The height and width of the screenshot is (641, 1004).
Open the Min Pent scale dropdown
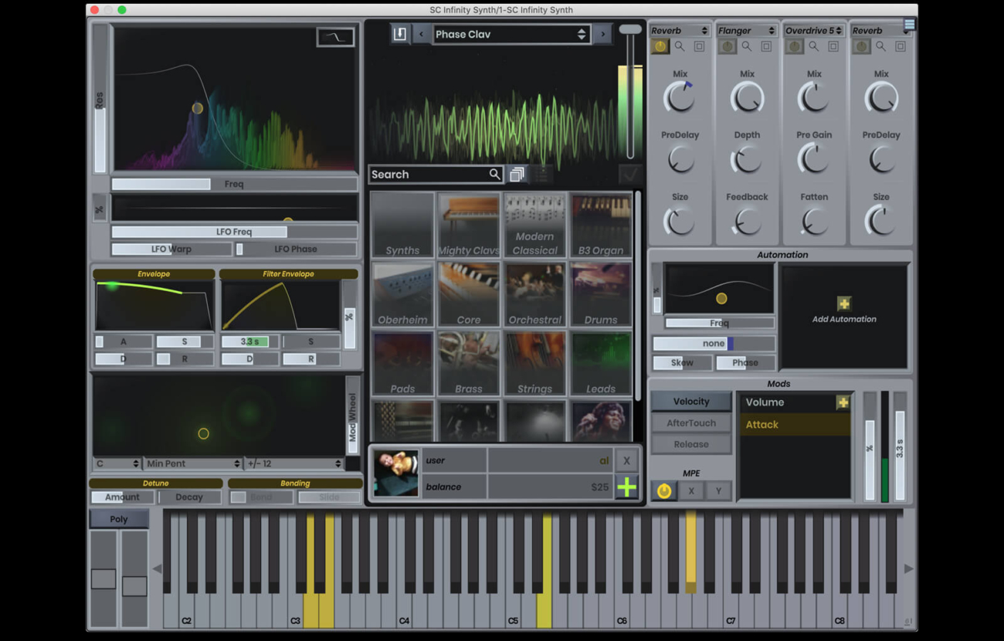(x=193, y=463)
